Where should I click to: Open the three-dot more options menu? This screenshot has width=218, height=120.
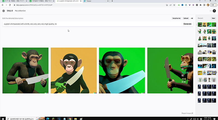(211, 11)
